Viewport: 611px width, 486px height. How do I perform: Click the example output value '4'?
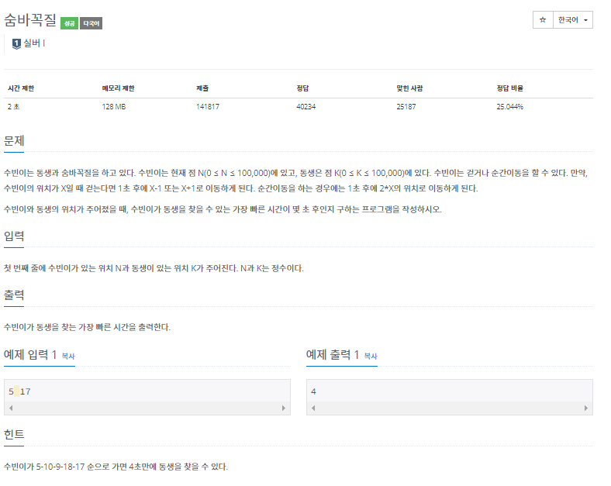pyautogui.click(x=314, y=391)
